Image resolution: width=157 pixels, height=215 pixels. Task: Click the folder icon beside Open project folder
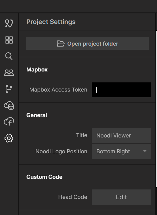[61, 43]
